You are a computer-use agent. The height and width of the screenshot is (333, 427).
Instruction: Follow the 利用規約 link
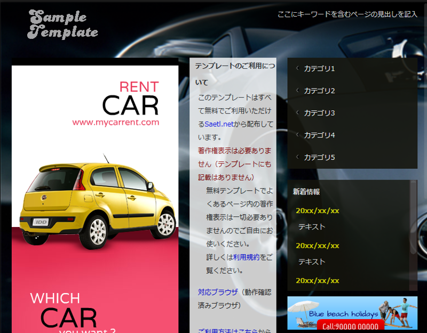pos(246,257)
